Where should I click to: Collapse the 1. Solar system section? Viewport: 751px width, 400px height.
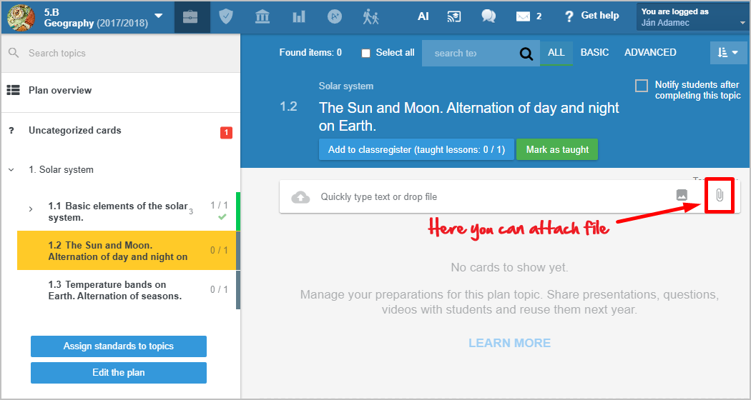[x=11, y=170]
